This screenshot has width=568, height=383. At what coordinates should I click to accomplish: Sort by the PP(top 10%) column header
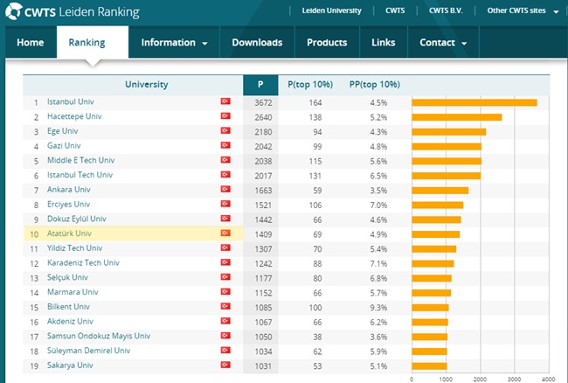pos(375,85)
